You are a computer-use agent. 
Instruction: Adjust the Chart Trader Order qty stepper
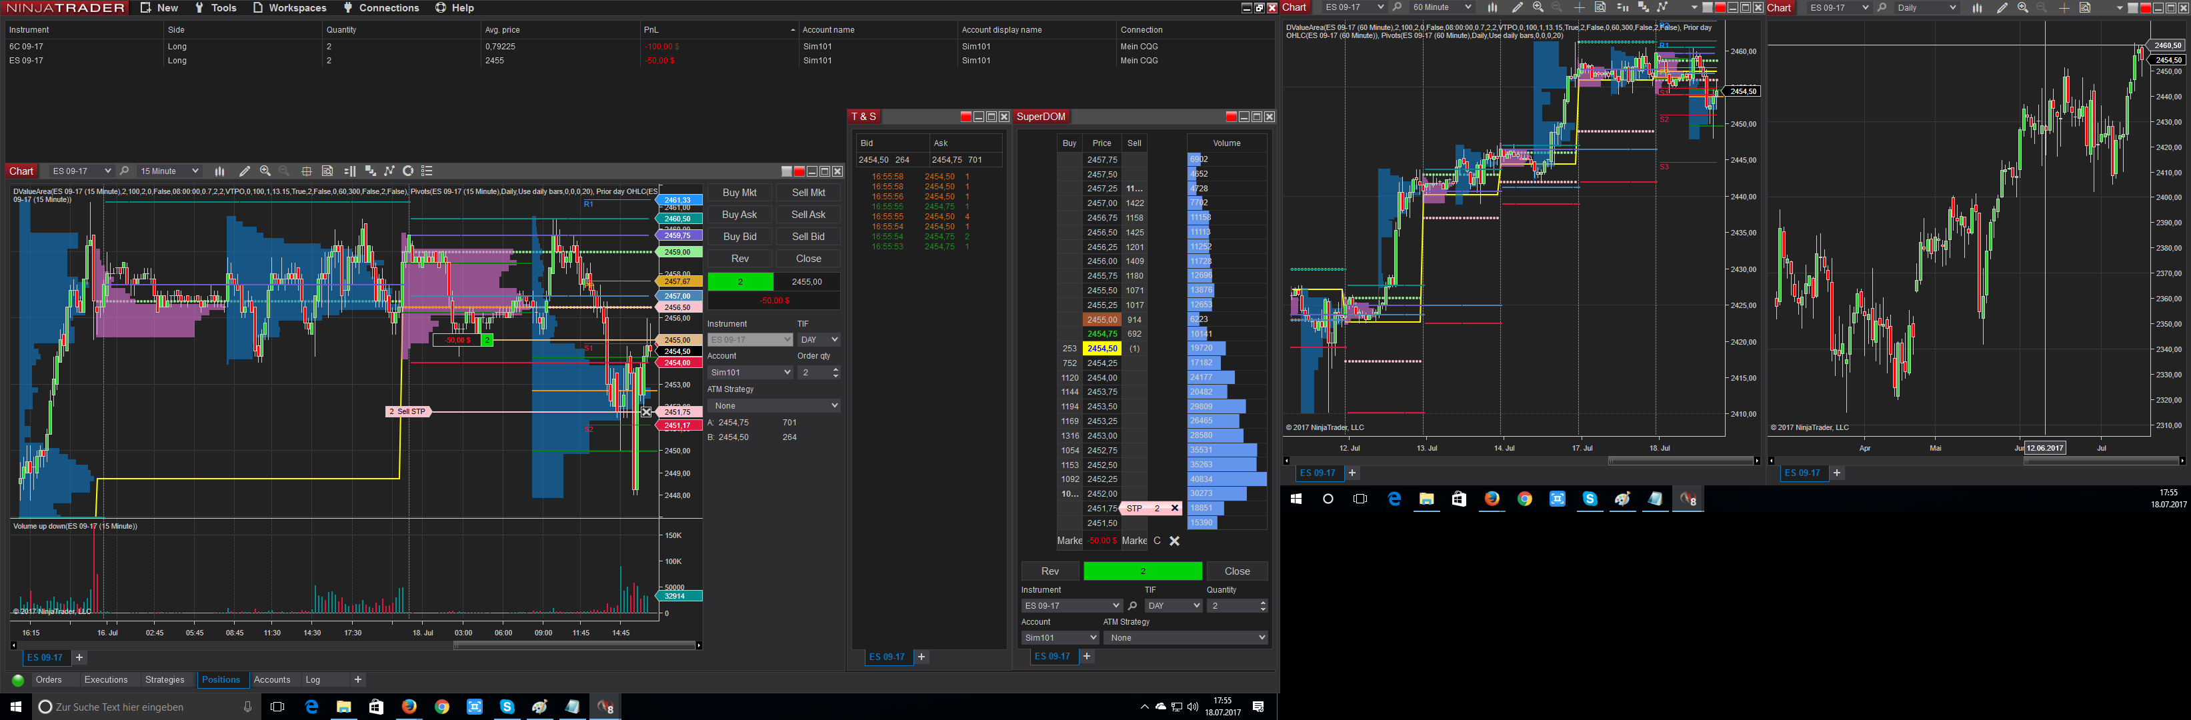[x=835, y=372]
